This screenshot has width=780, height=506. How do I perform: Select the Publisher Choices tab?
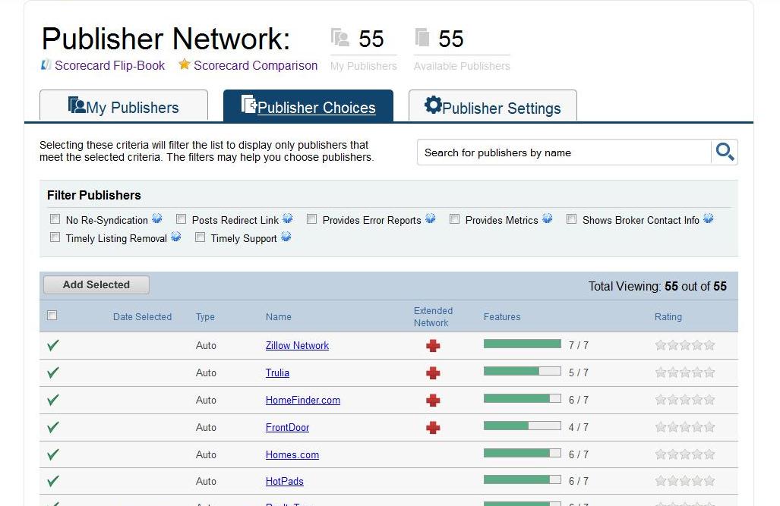(308, 105)
